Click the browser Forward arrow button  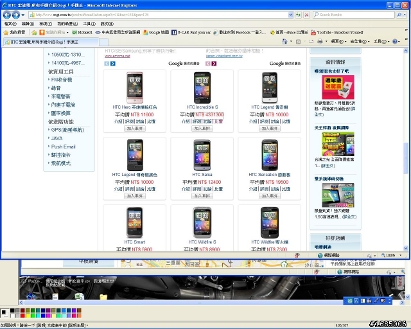click(x=15, y=15)
